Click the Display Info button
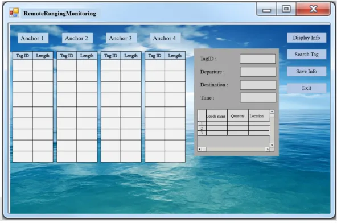The height and width of the screenshot is (223, 337). click(306, 38)
